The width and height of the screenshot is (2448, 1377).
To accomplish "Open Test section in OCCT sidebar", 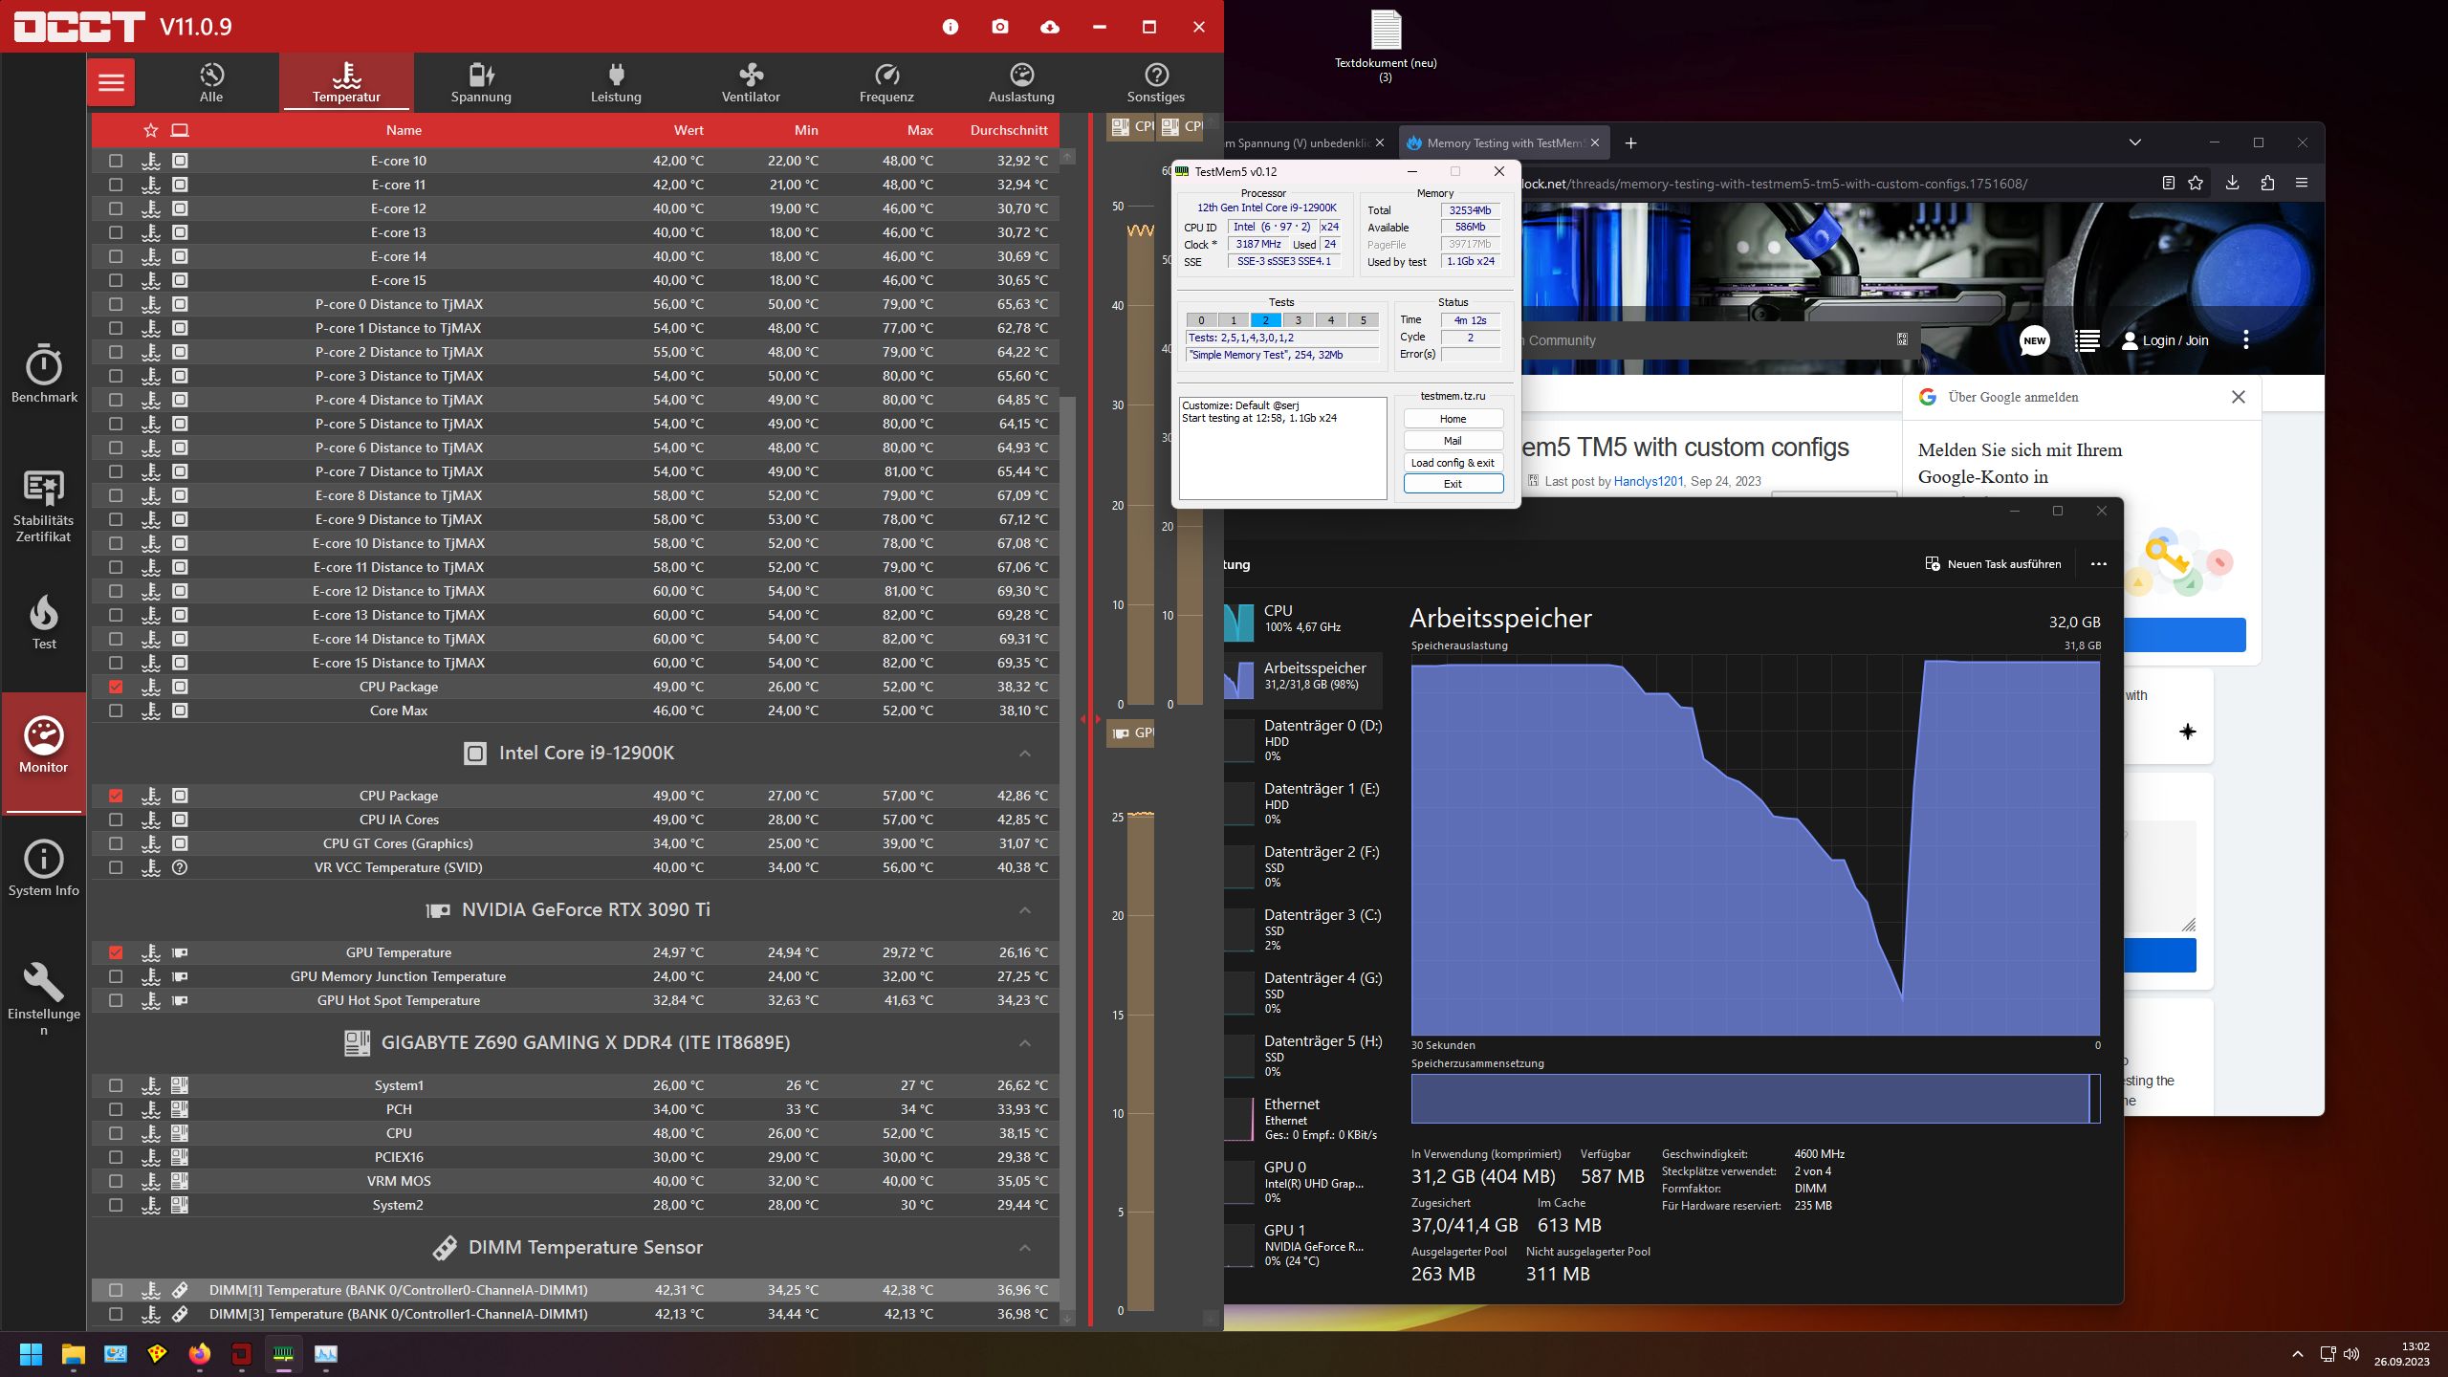I will (44, 622).
